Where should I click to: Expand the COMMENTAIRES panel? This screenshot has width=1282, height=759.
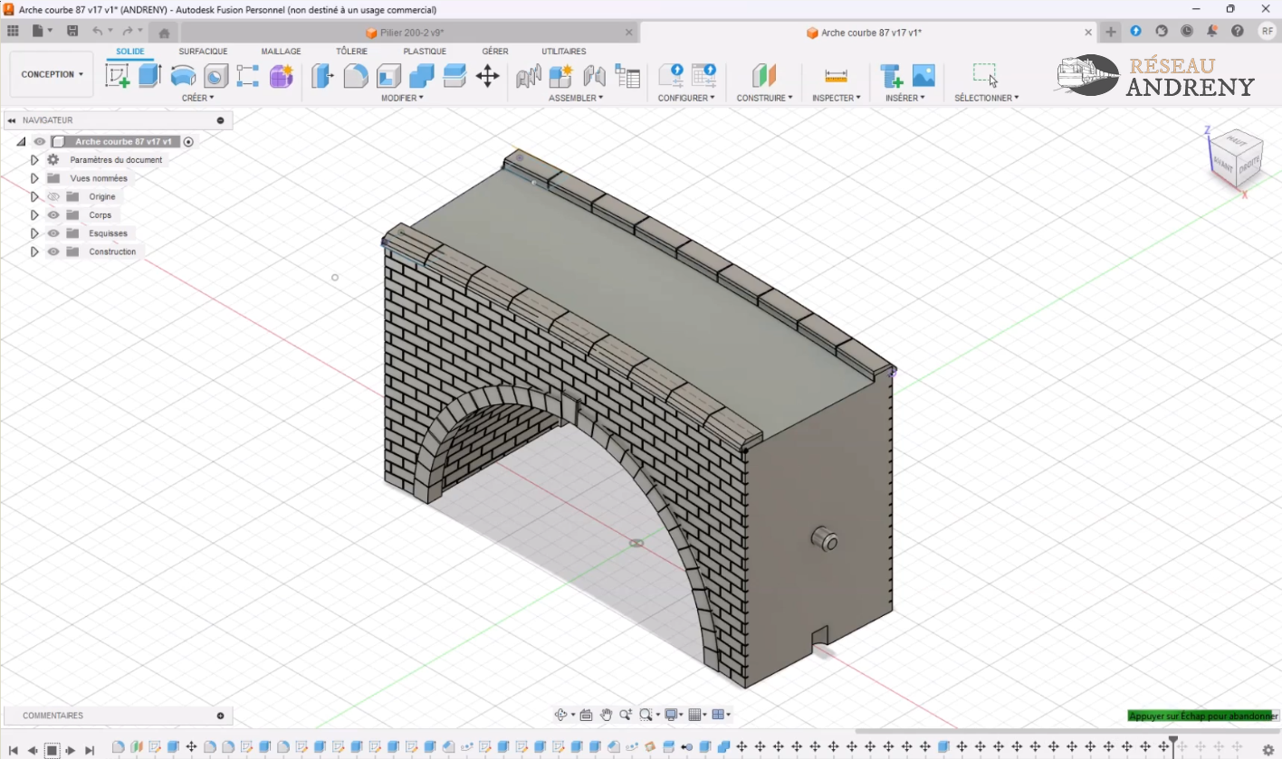tap(220, 716)
